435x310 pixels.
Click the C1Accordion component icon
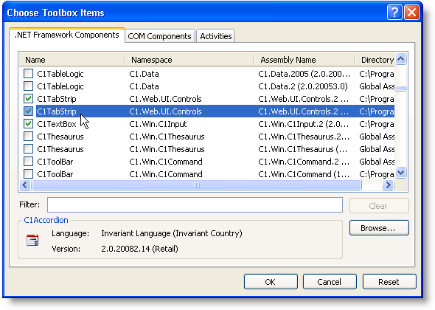pyautogui.click(x=32, y=240)
